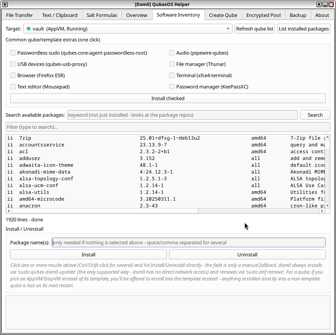Click the Uninstall button
The width and height of the screenshot is (336, 335).
click(x=247, y=254)
